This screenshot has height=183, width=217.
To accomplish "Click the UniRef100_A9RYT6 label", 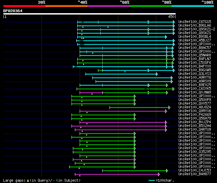I will [x=195, y=78].
